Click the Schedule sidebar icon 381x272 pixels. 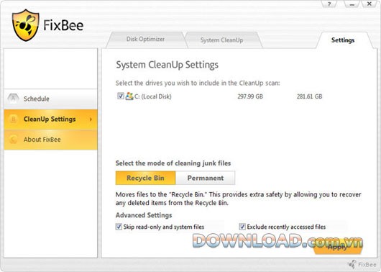point(13,99)
